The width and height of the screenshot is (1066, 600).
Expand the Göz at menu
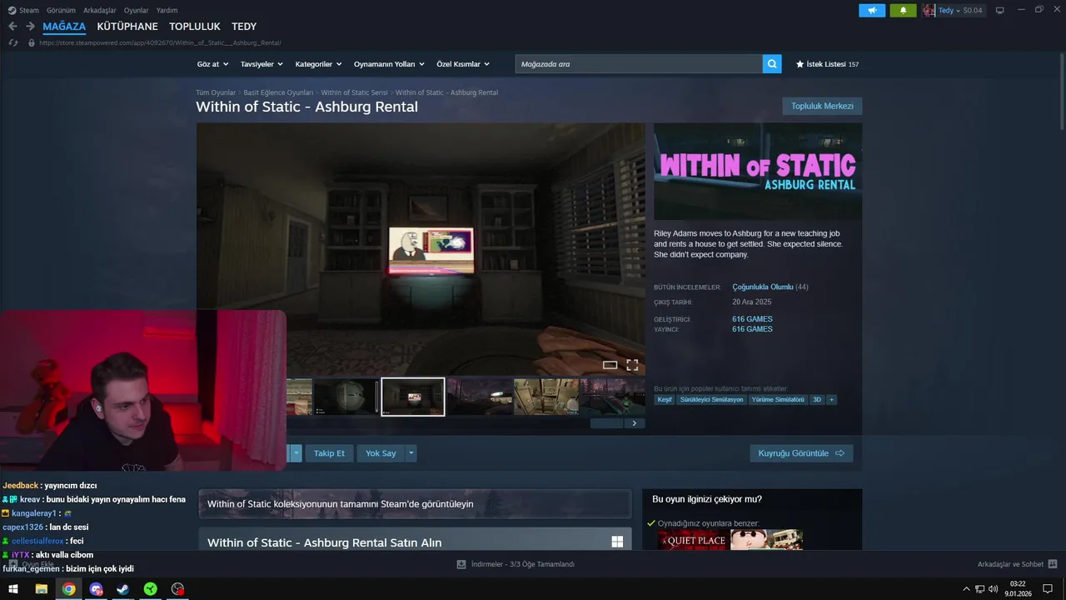pyautogui.click(x=212, y=64)
